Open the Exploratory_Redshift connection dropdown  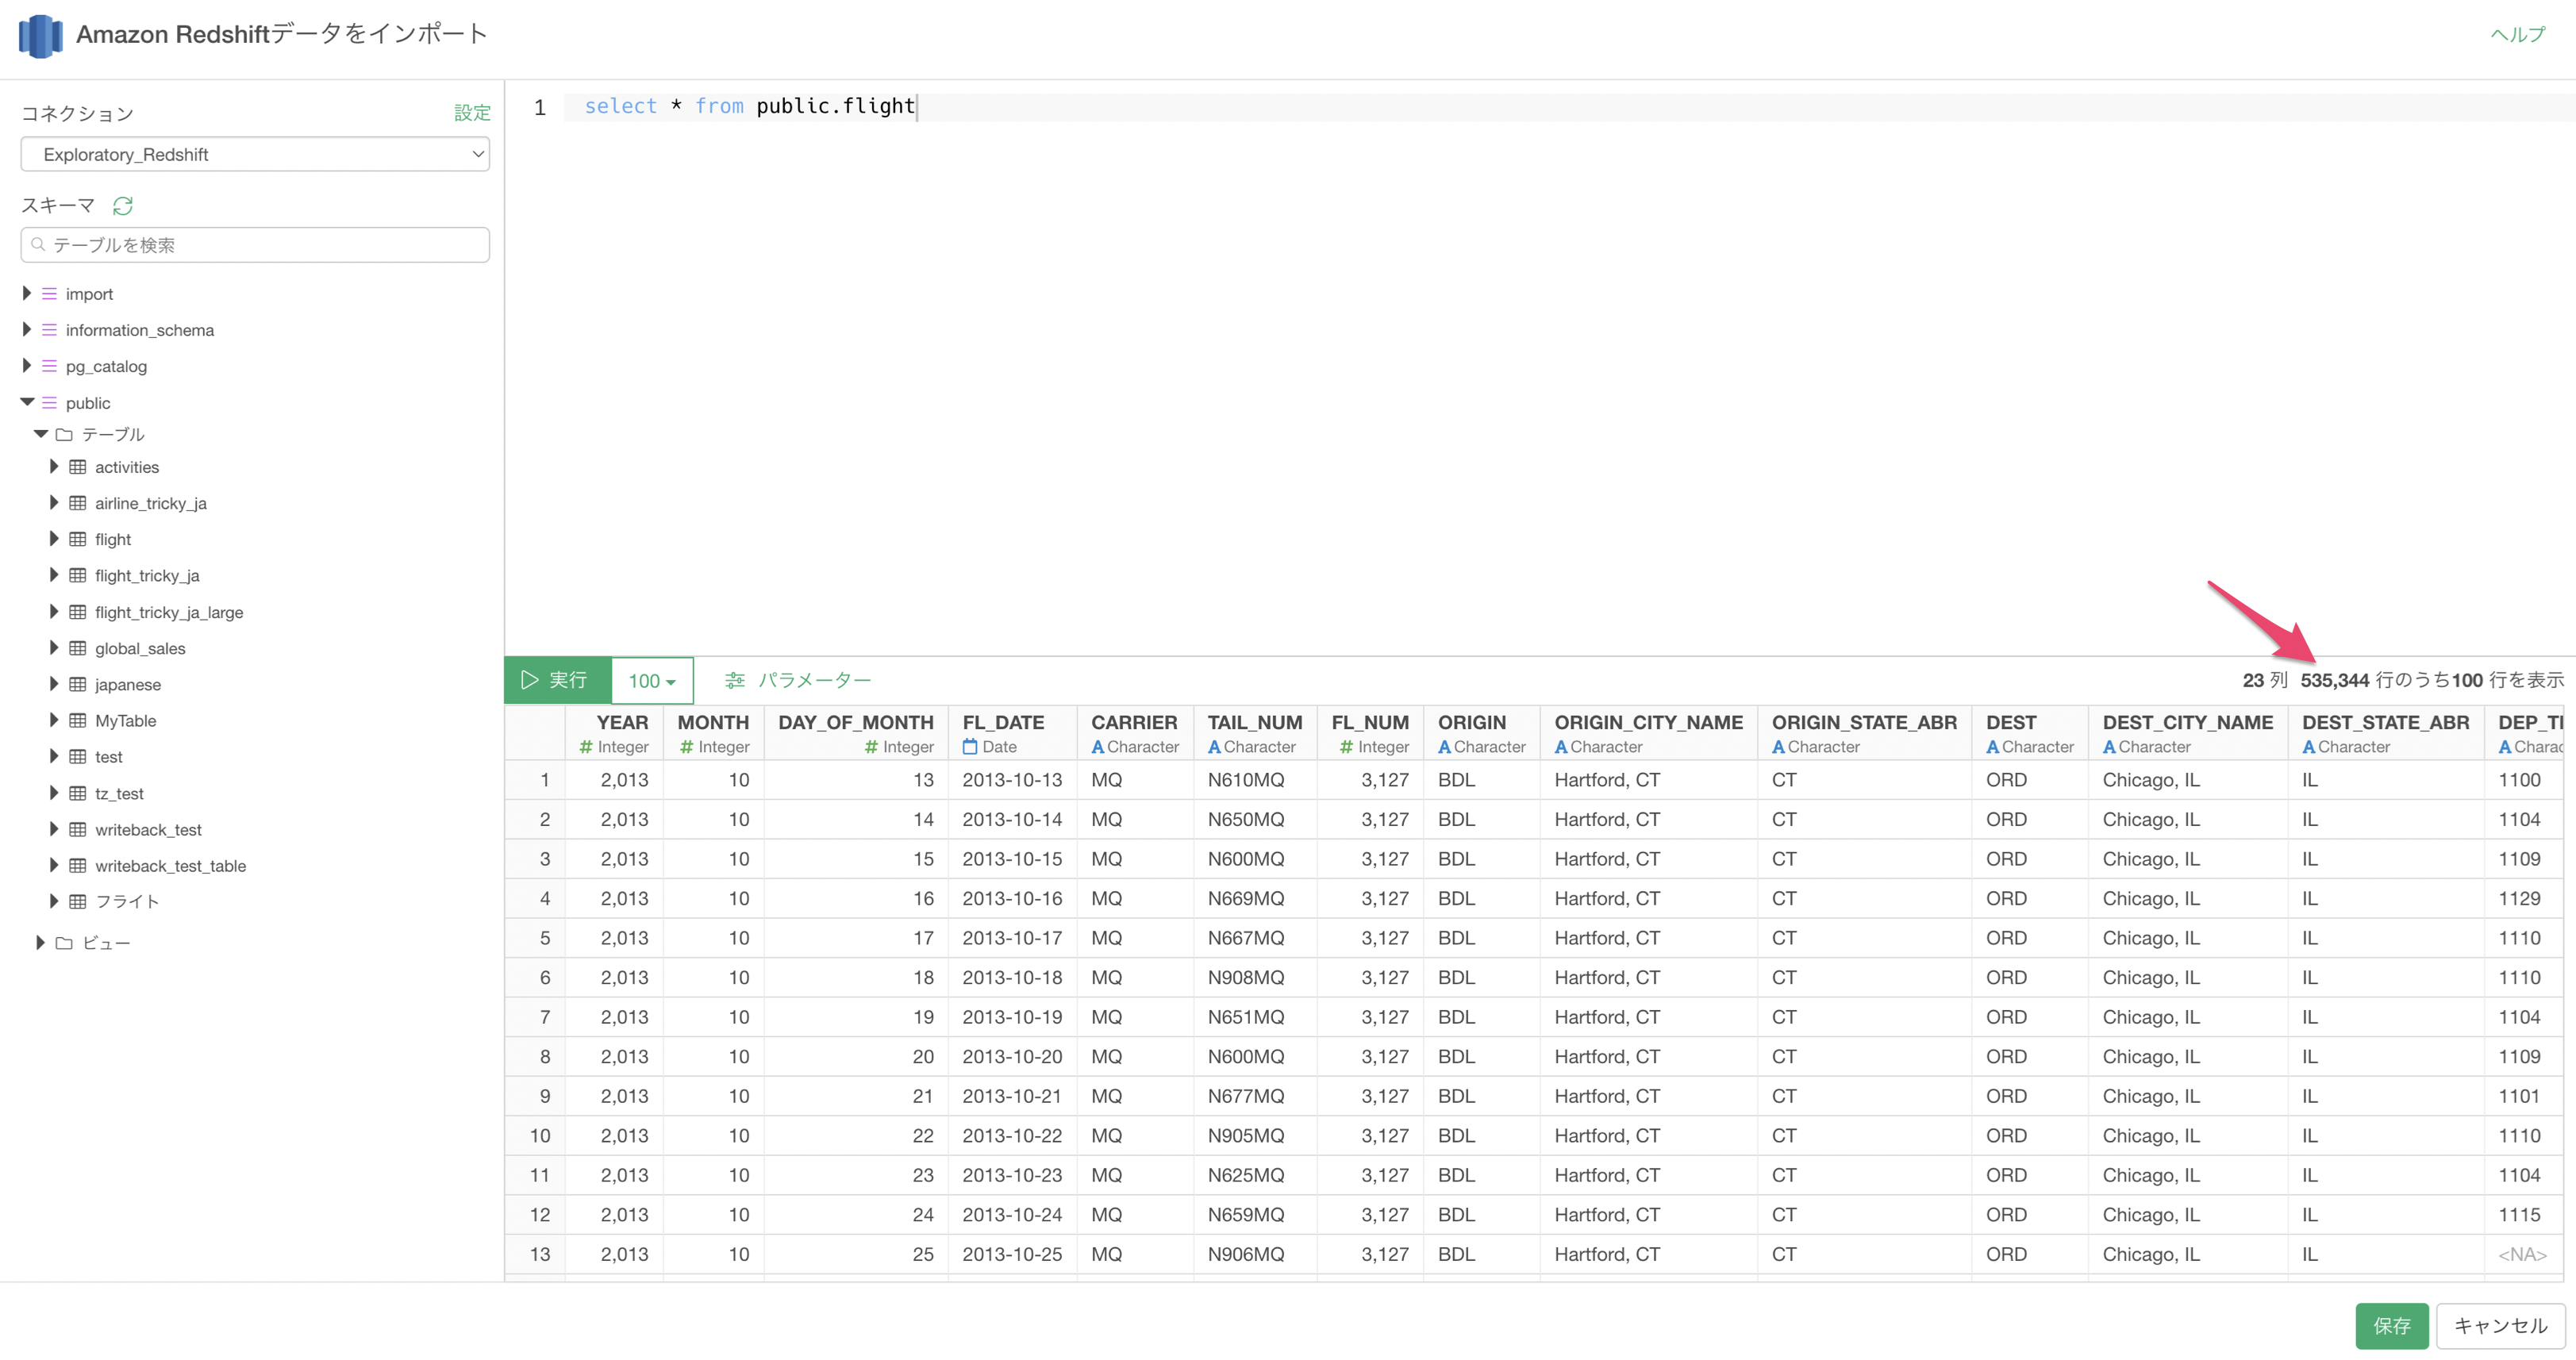click(x=255, y=154)
